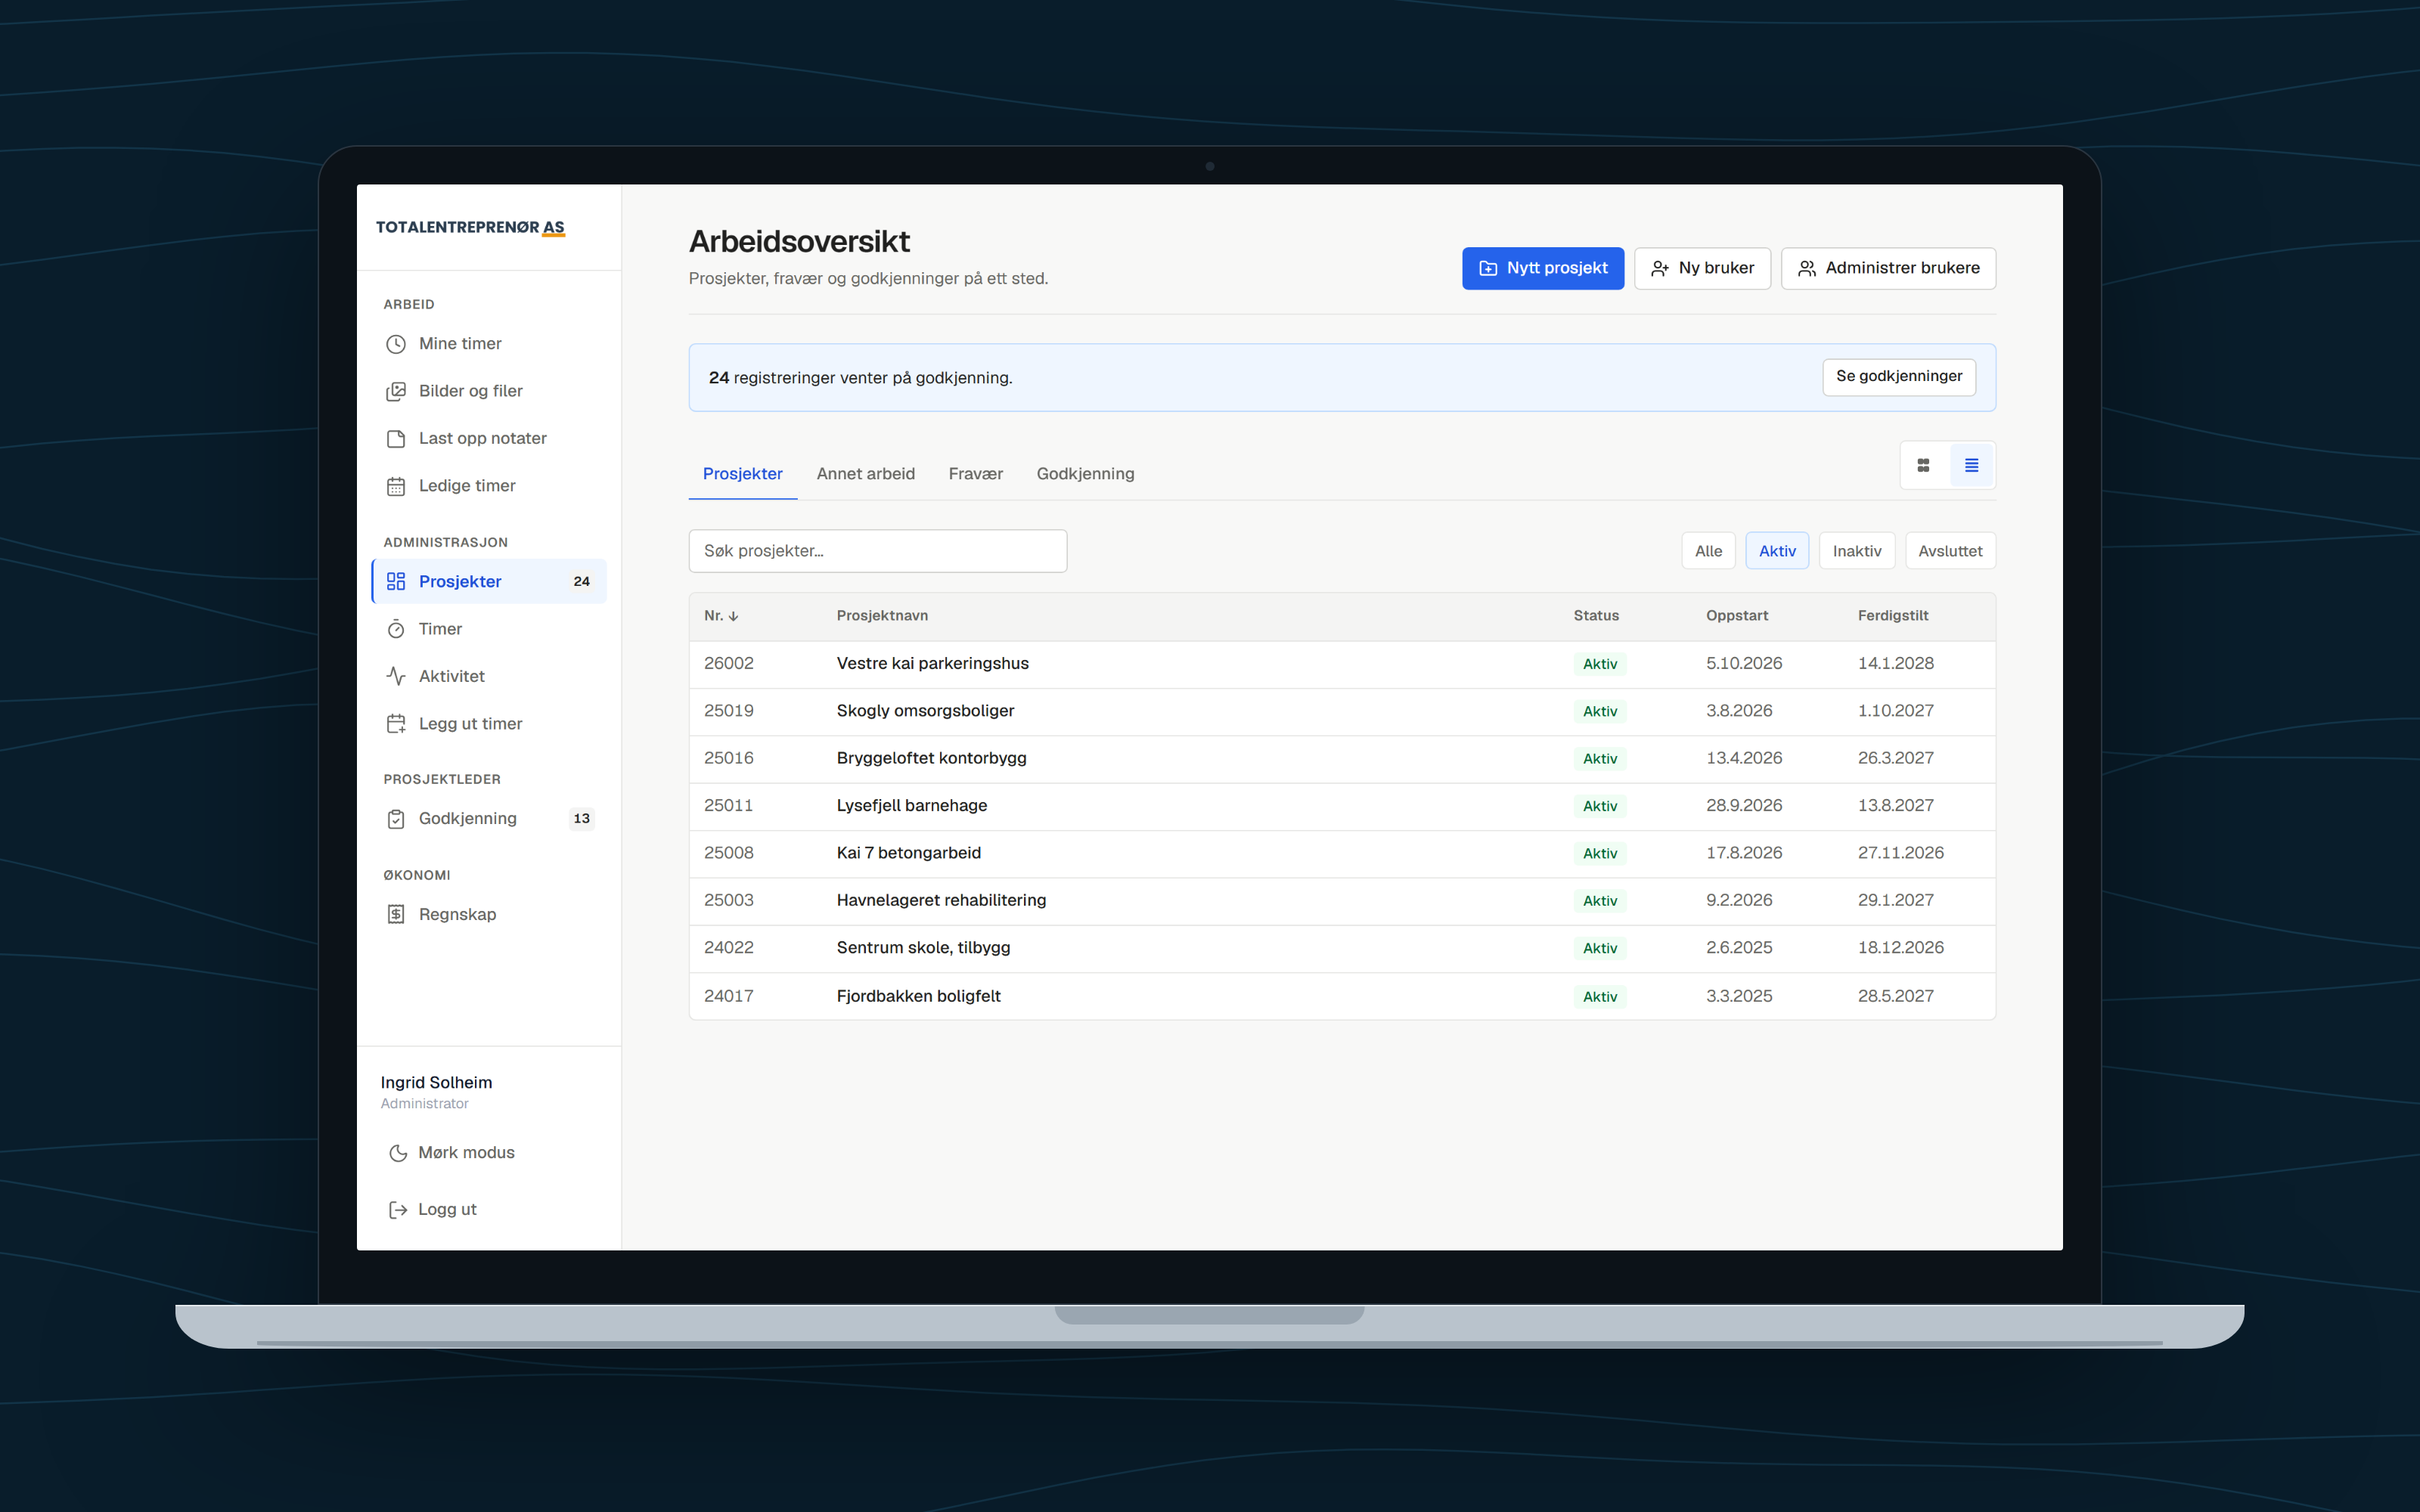Viewport: 2420px width, 1512px height.
Task: Click the TOTALENTREPRENØR AS logo
Action: tap(470, 228)
